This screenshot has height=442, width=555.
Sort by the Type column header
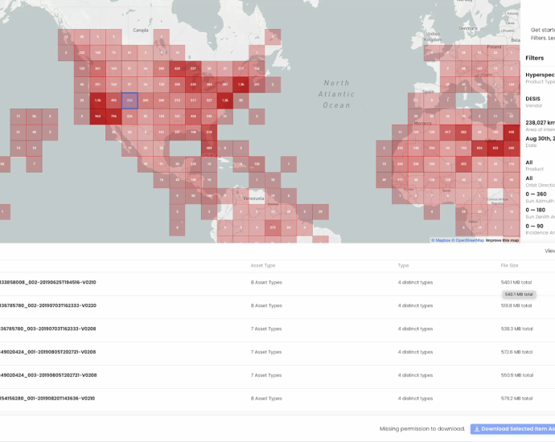point(403,265)
